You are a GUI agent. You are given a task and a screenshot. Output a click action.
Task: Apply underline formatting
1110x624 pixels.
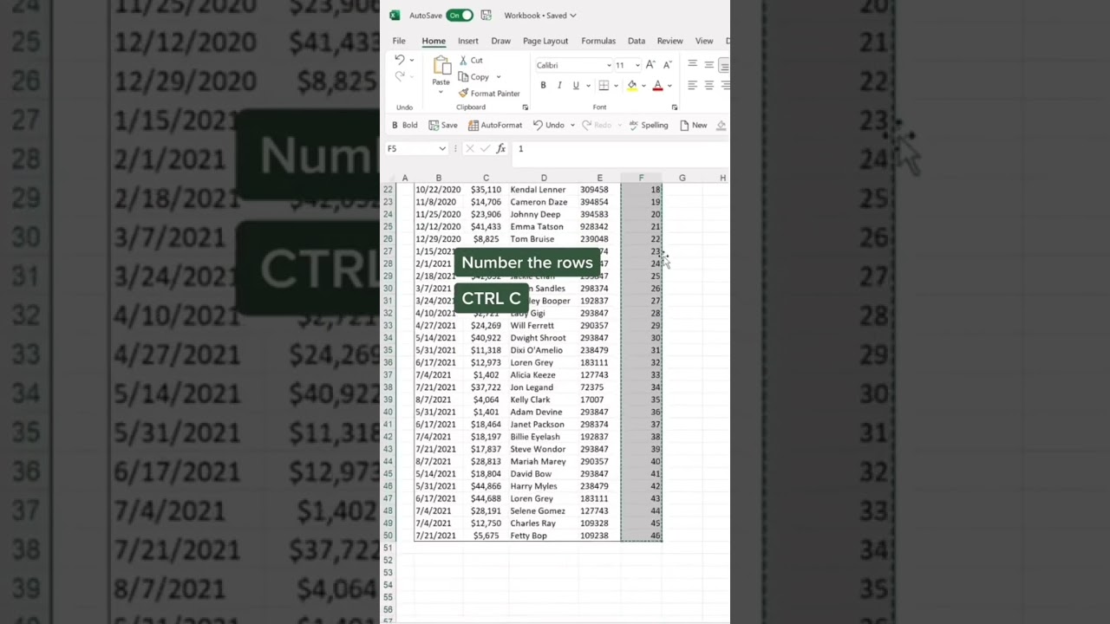(x=576, y=85)
